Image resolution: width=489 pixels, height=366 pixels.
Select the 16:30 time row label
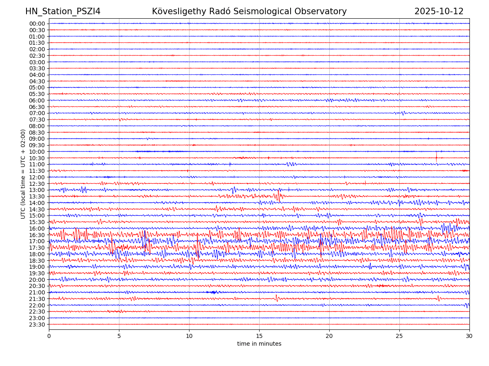pyautogui.click(x=37, y=235)
